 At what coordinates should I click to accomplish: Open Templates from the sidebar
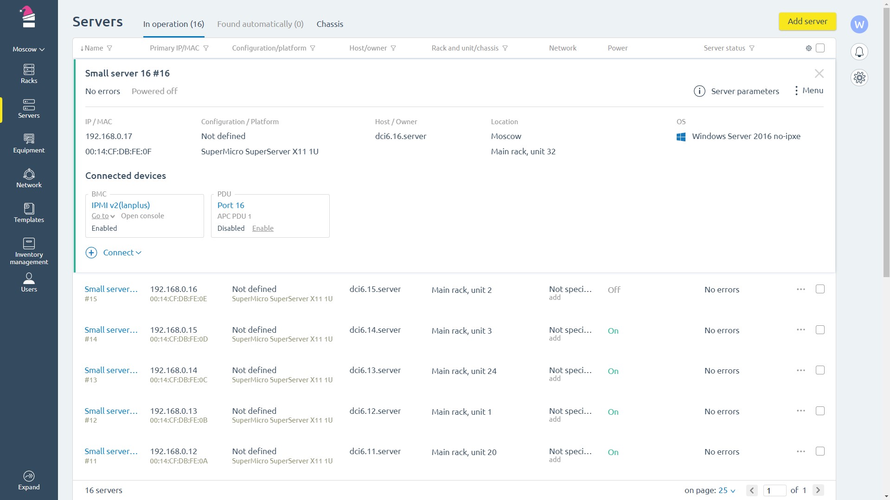click(29, 213)
